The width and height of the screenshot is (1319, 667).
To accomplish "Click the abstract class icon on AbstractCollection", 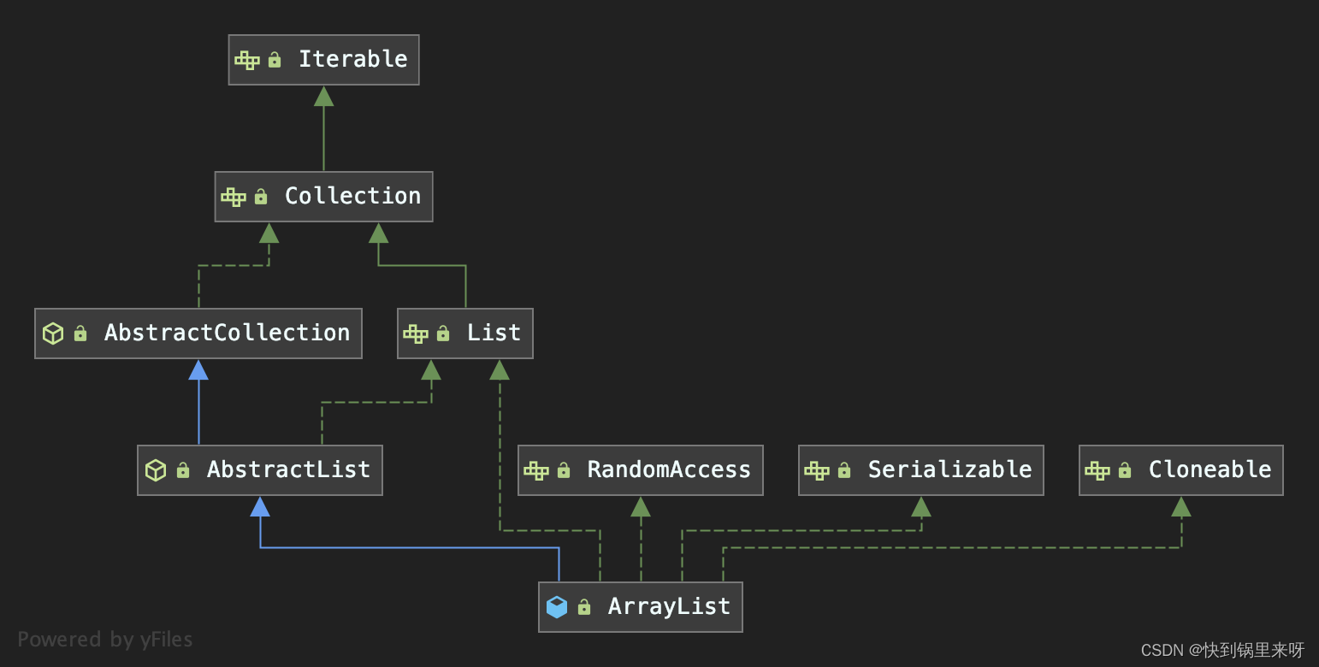I will click(x=53, y=333).
